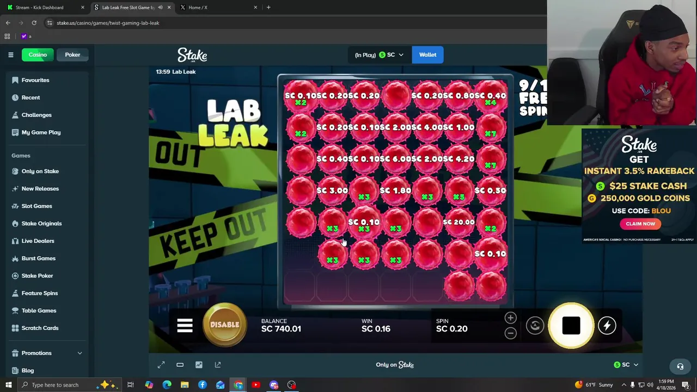697x392 pixels.
Task: Click the SC 6.00 blob in grid
Action: click(x=396, y=159)
